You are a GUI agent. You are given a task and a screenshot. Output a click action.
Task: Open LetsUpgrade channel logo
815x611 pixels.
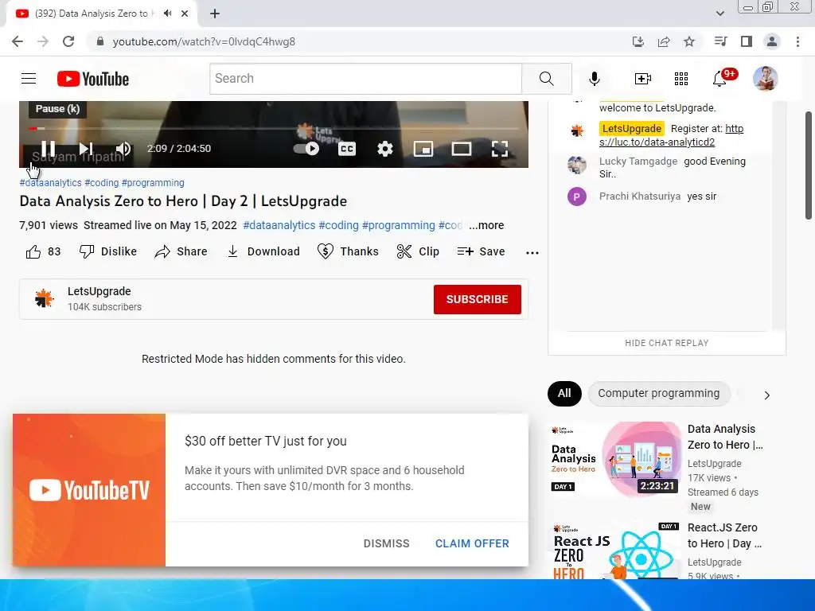tap(45, 299)
